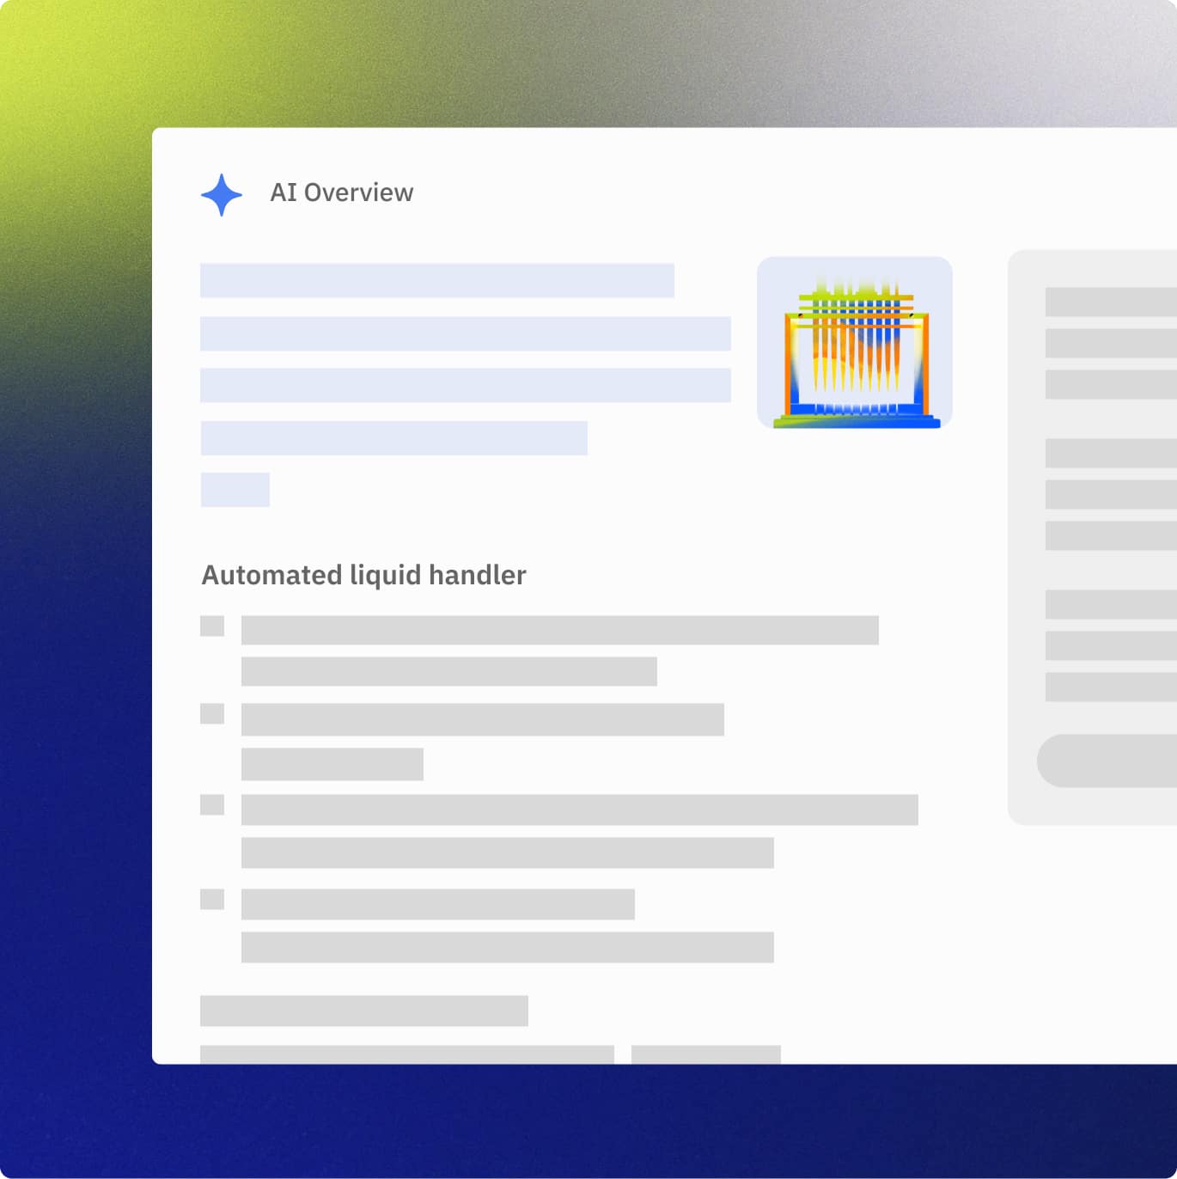Click the topmost gray bar in right sidebar panel
The width and height of the screenshot is (1177, 1179).
(1110, 302)
